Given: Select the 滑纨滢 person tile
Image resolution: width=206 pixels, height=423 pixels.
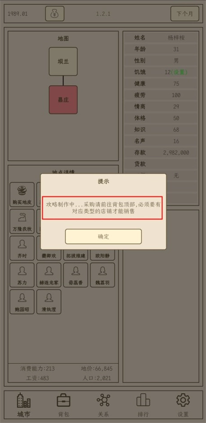Looking at the screenshot, I should coord(49,302).
